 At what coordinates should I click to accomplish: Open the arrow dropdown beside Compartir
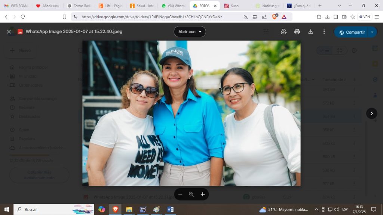[372, 32]
